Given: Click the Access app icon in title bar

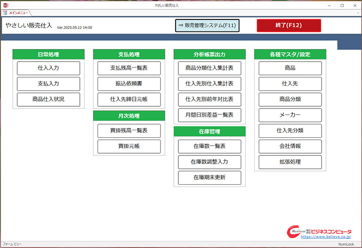Looking at the screenshot, I should (5, 5).
